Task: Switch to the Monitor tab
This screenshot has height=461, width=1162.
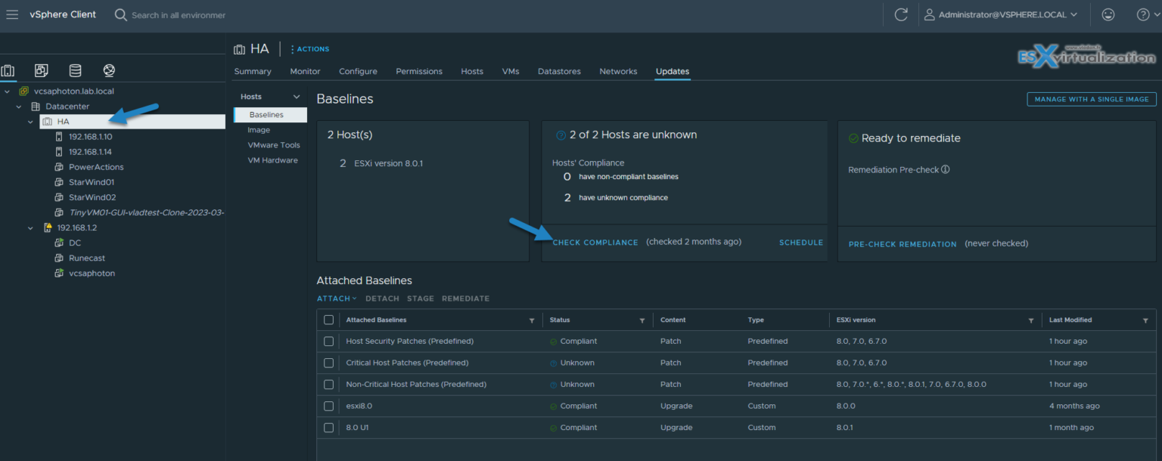Action: click(x=304, y=71)
